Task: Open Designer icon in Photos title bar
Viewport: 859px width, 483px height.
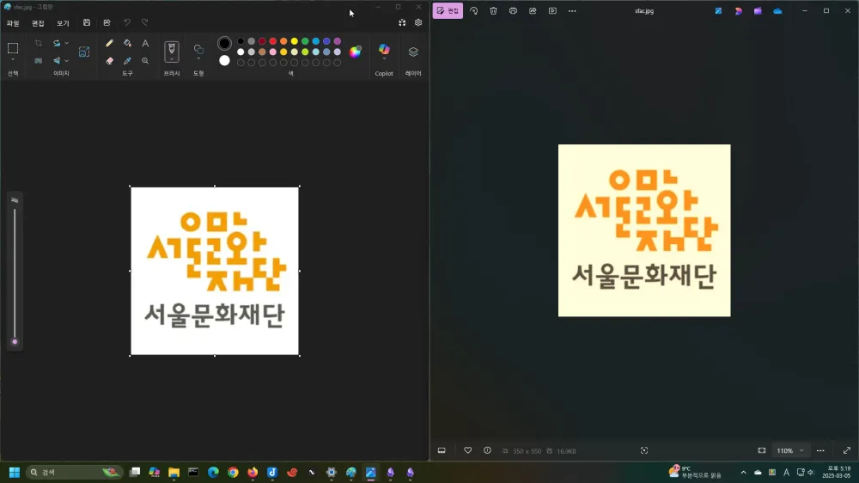Action: (x=738, y=11)
